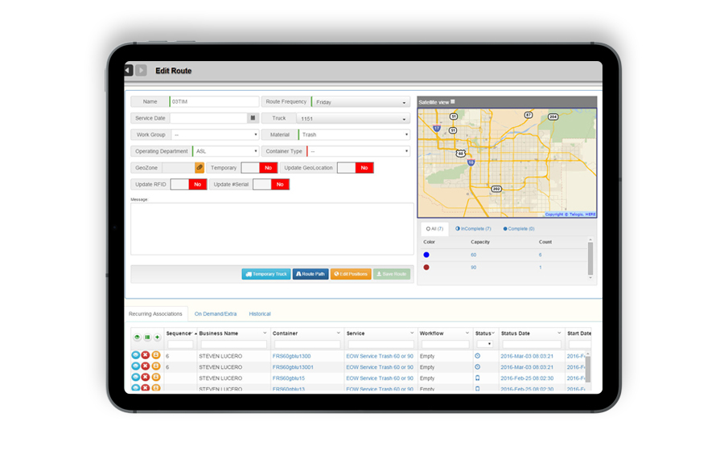Viewport: 724px width, 458px height.
Task: Toggle the Update #Serial switch
Action: point(271,185)
